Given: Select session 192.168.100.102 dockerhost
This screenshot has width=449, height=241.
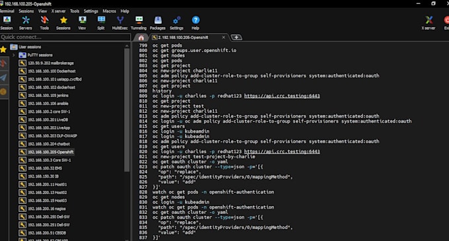Looking at the screenshot, I should pyautogui.click(x=52, y=87).
